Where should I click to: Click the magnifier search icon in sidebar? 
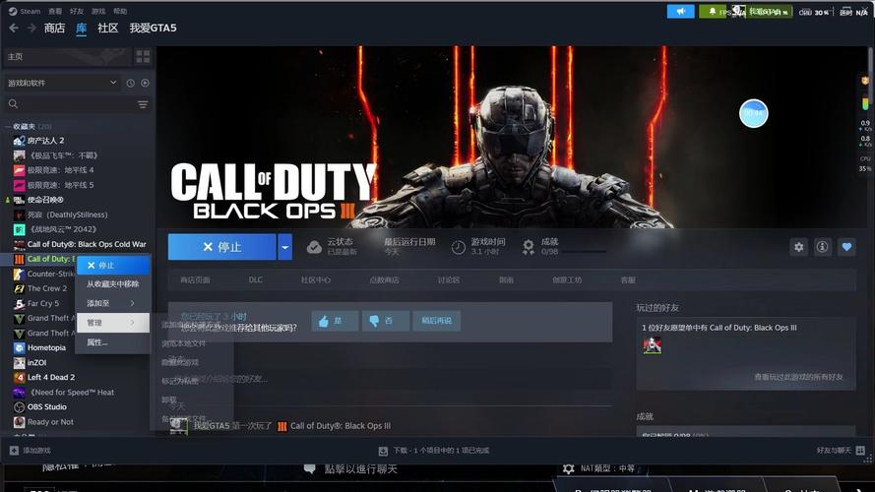[x=14, y=103]
